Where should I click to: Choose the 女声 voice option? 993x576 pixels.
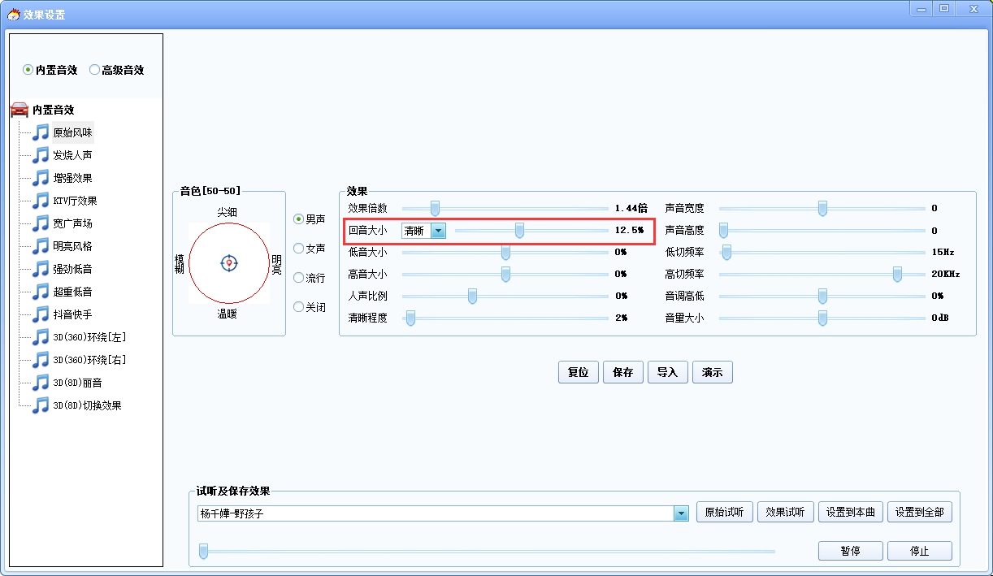tap(299, 249)
